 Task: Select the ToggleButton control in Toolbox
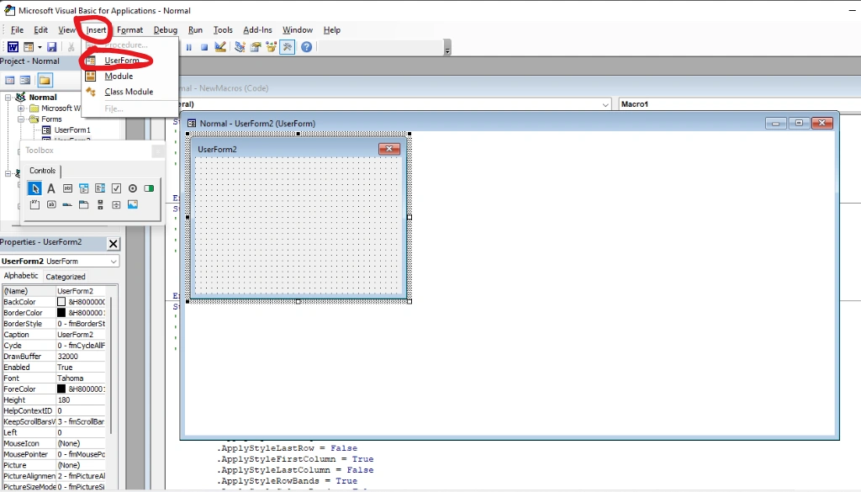pos(149,188)
